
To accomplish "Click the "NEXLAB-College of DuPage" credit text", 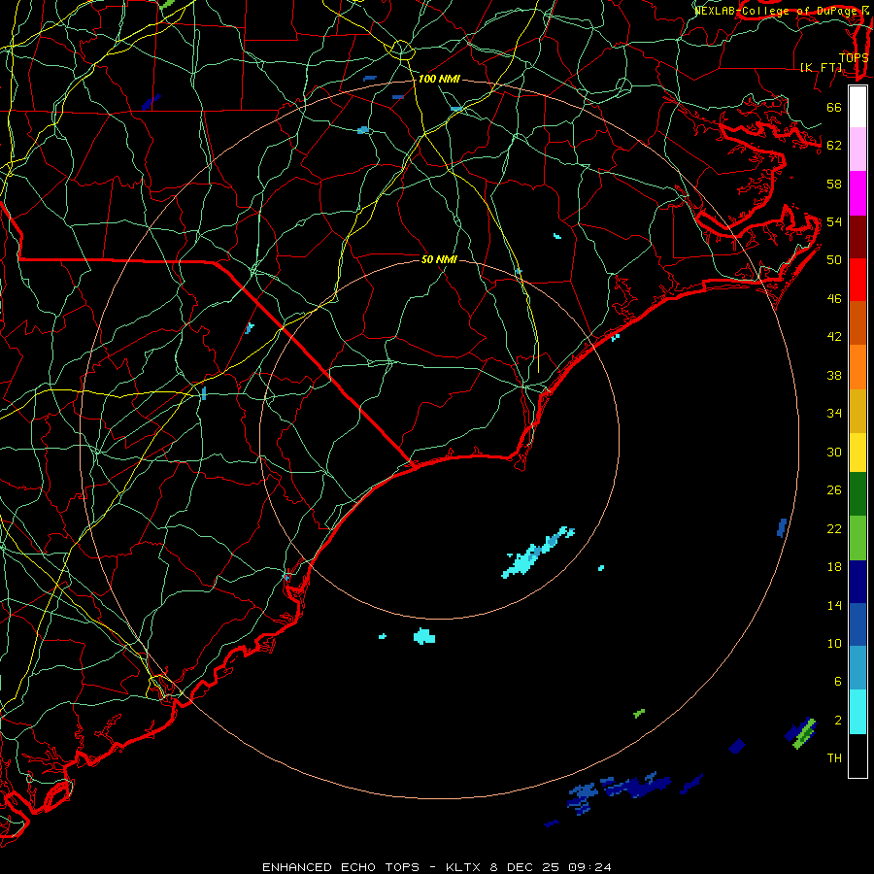I will (x=777, y=11).
